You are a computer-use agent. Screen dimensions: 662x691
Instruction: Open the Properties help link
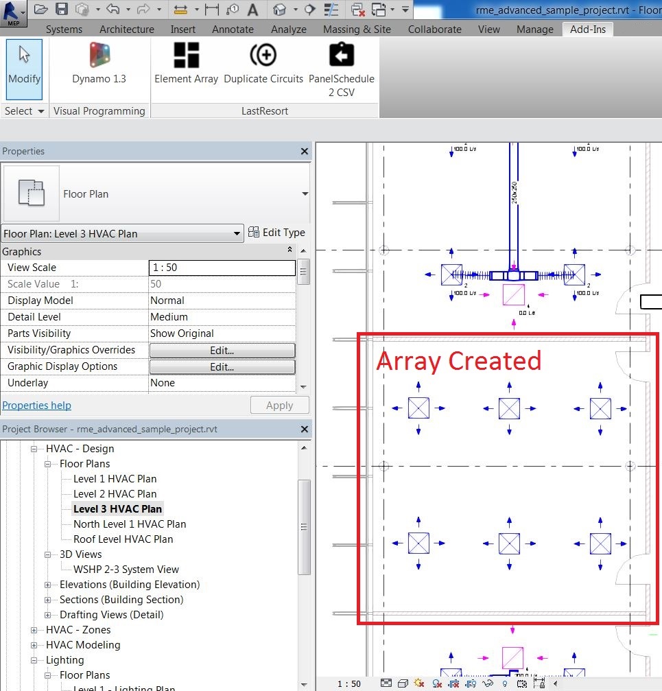pyautogui.click(x=36, y=405)
